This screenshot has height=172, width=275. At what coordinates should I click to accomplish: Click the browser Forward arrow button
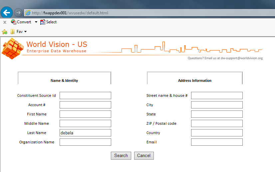pyautogui.click(x=18, y=13)
